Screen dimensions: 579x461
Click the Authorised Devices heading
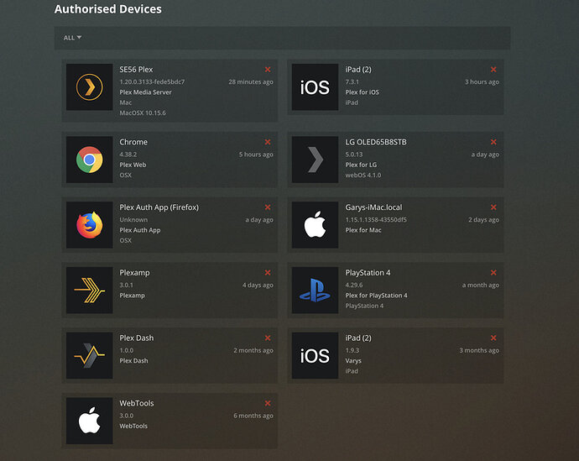point(107,9)
